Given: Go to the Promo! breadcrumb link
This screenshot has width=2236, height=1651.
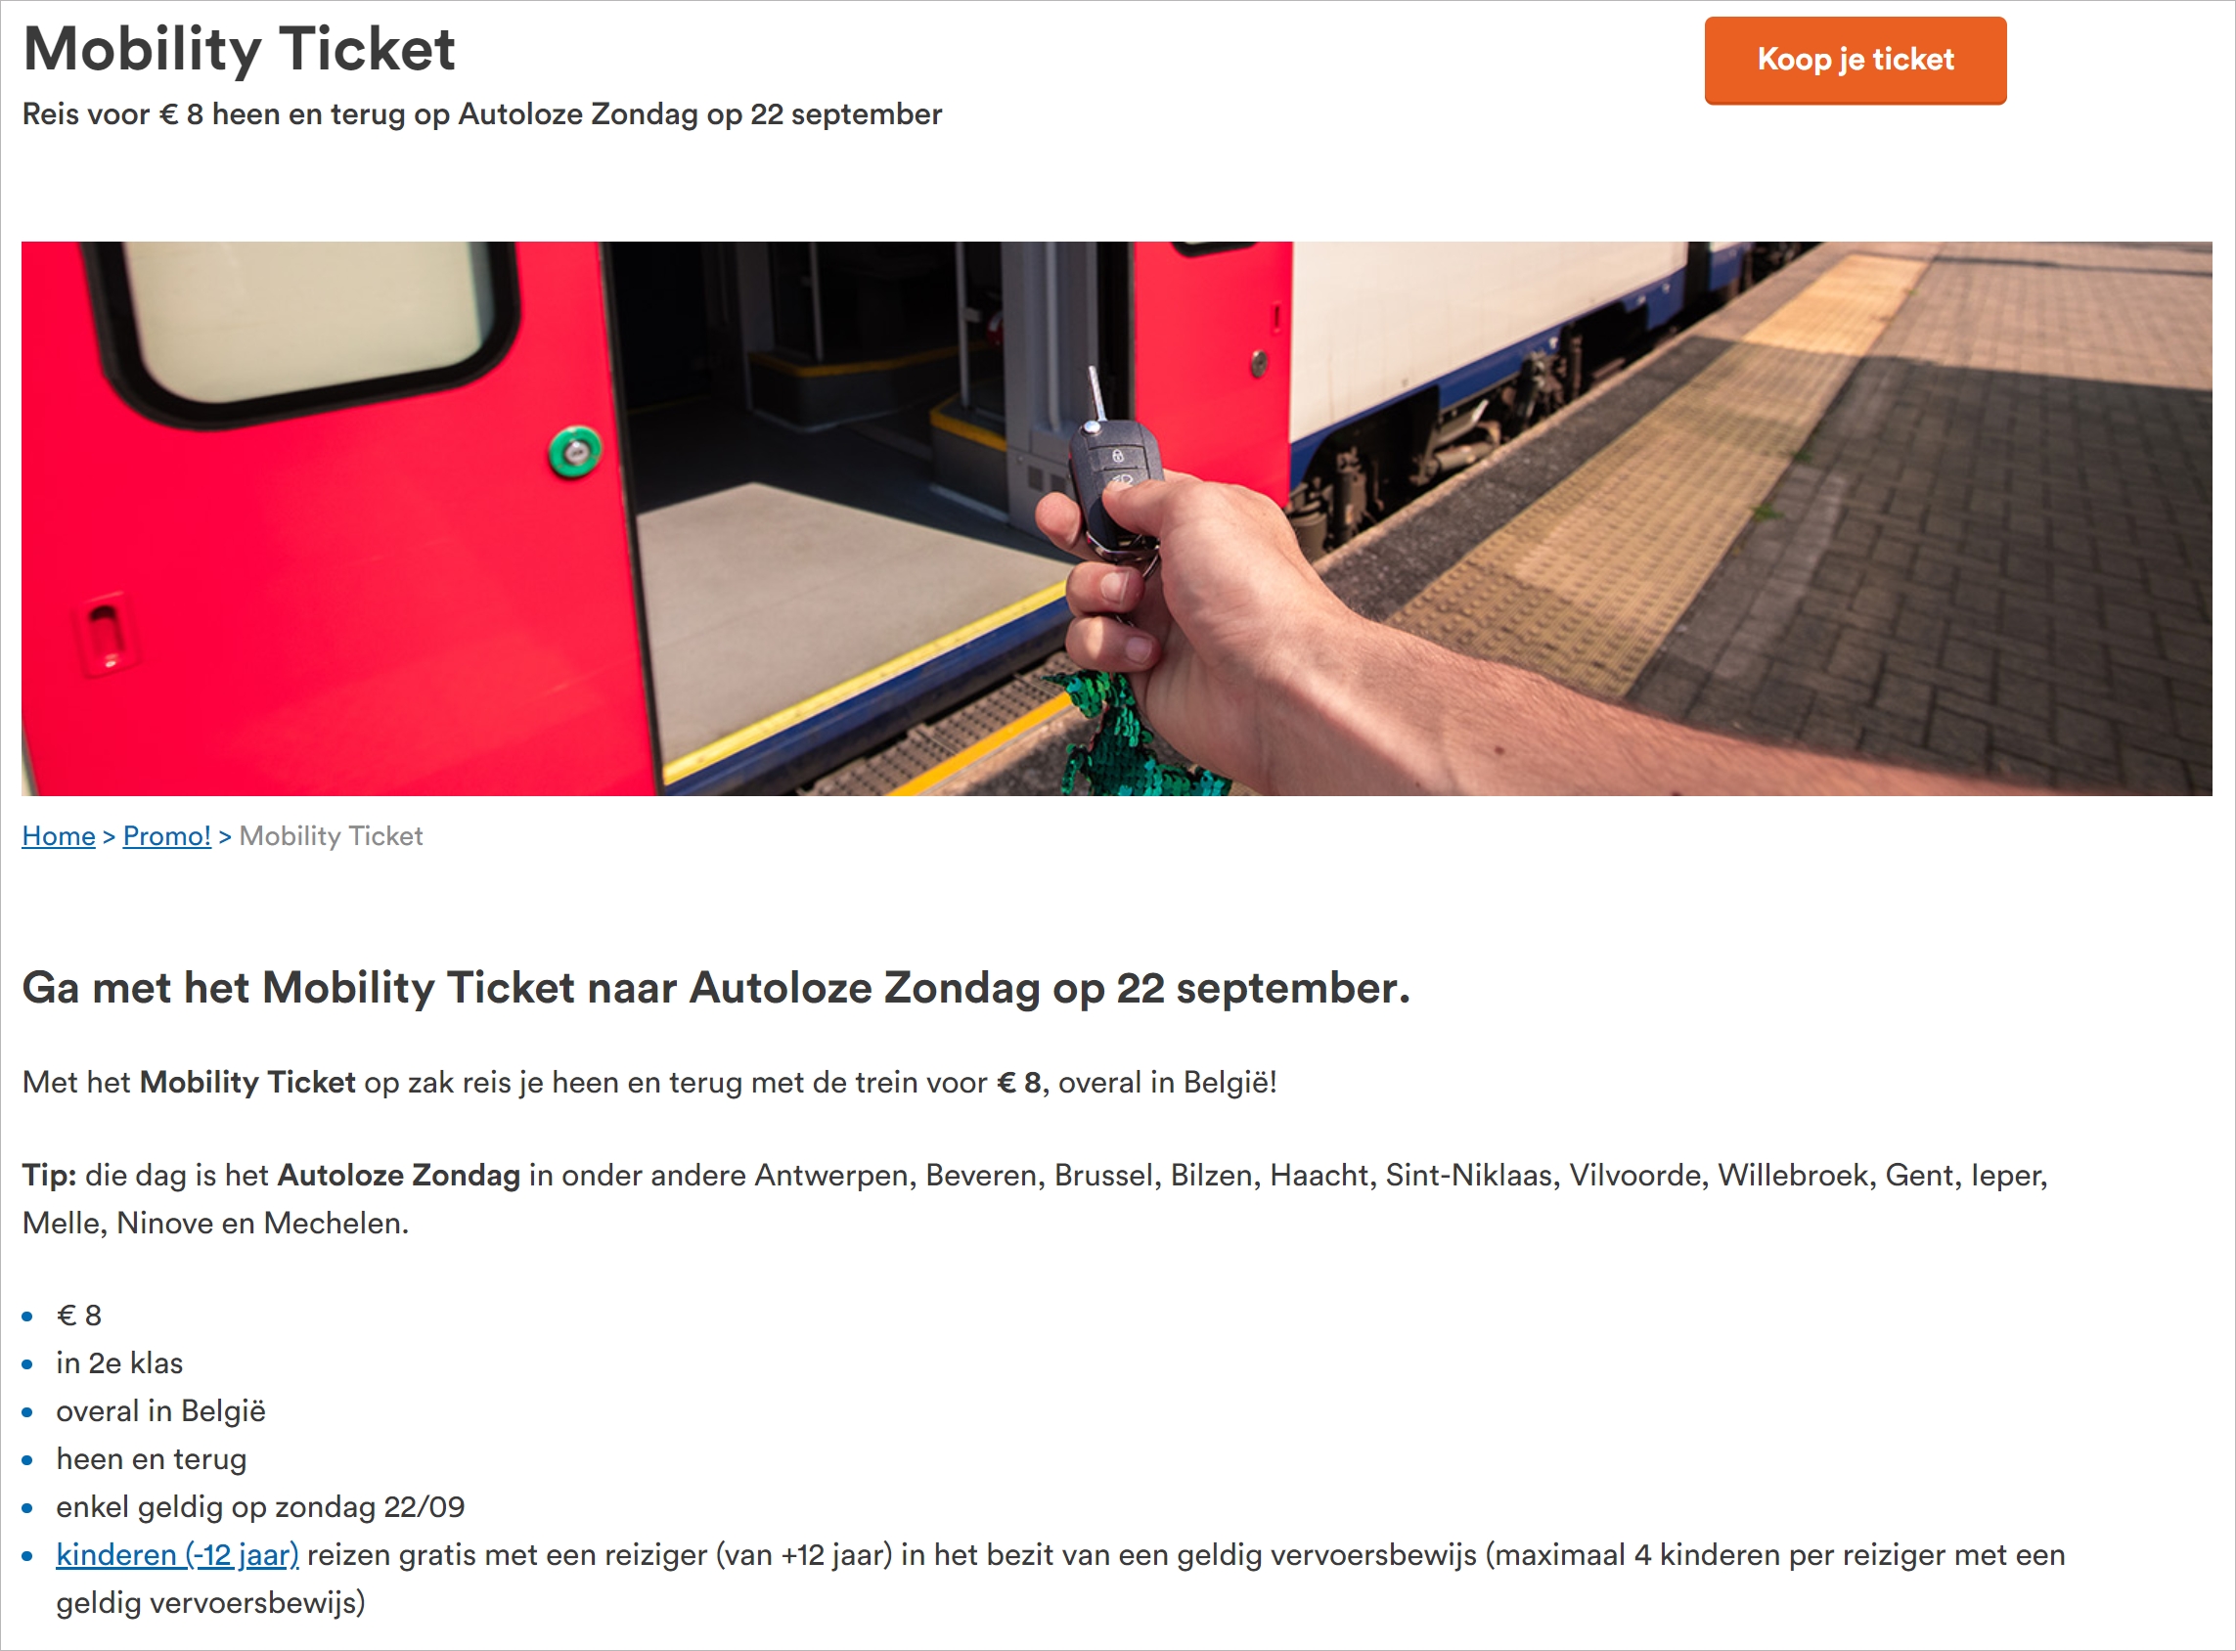Looking at the screenshot, I should (x=166, y=835).
